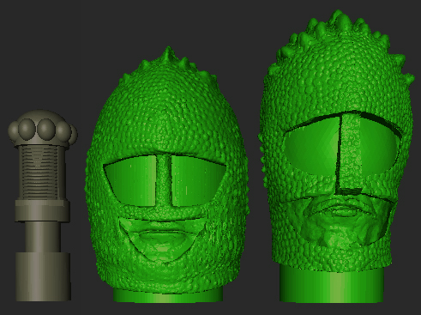Click the center sphere on the gray stand's cap
Viewport: 421px width, 315px height.
(45, 129)
